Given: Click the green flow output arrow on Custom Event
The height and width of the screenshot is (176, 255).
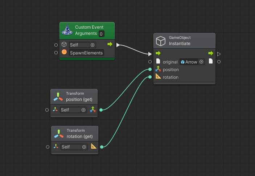Looking at the screenshot, I should click(x=110, y=45).
